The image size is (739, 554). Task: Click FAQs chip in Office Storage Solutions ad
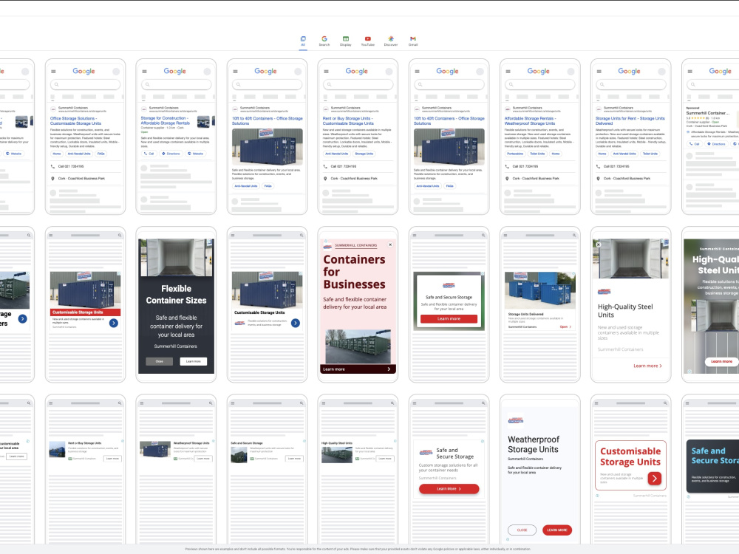[101, 154]
